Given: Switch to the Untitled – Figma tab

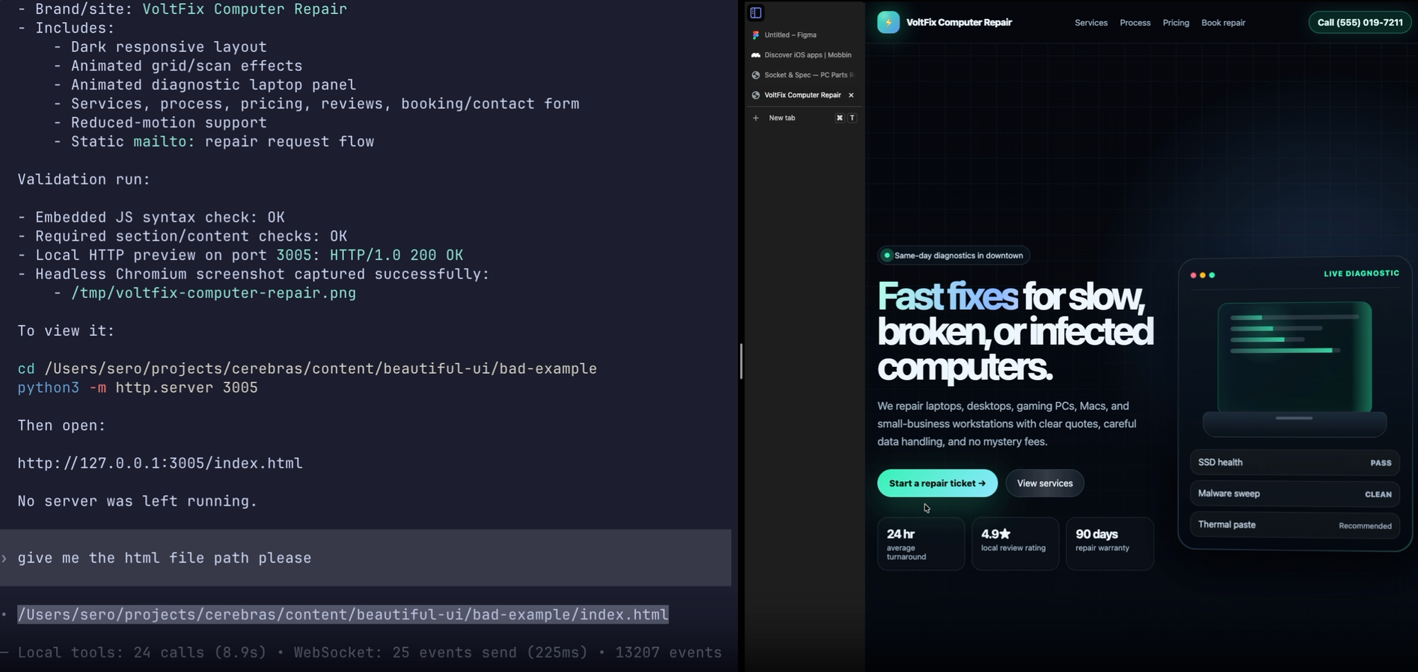Looking at the screenshot, I should 804,35.
